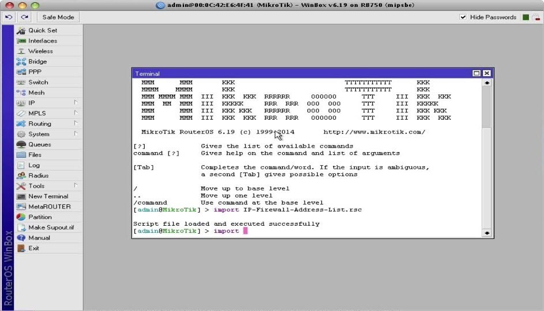Expand the System submenu arrow
The width and height of the screenshot is (544, 311).
[76, 134]
